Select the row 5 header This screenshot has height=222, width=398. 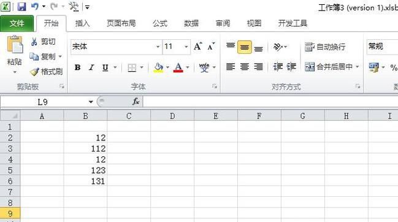tap(10, 170)
